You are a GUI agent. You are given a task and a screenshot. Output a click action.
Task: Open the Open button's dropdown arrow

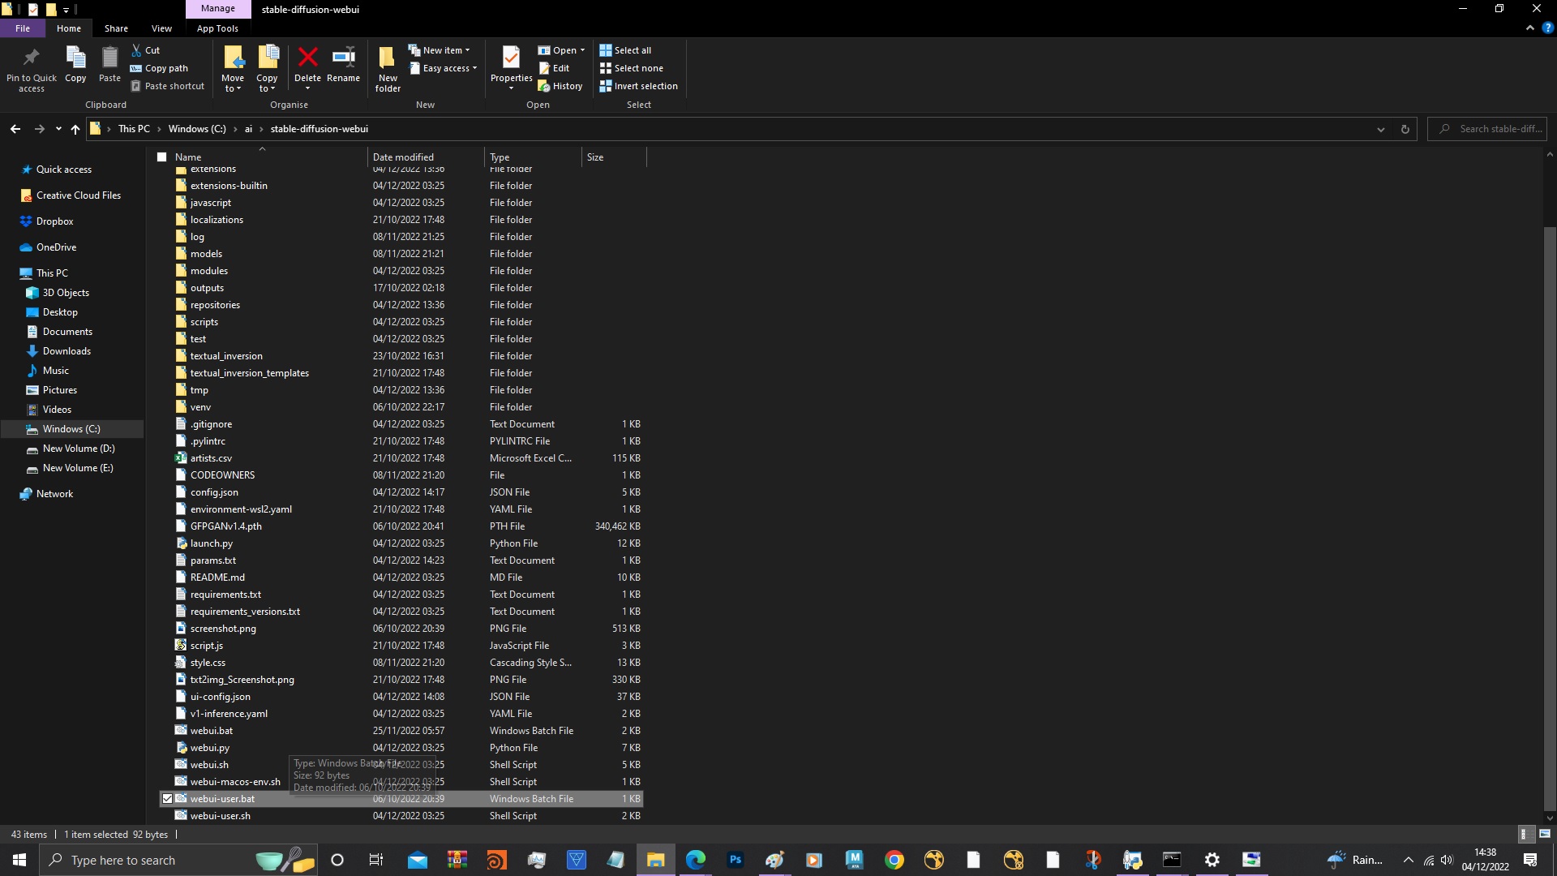tap(585, 49)
